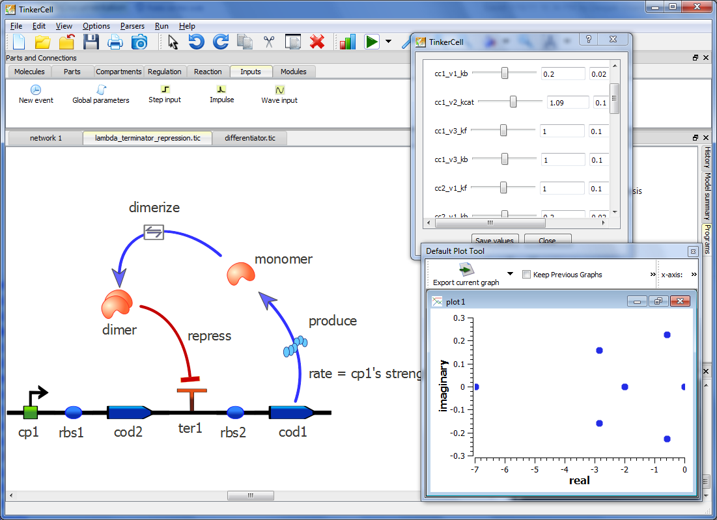Open the Parsers menu
Image resolution: width=717 pixels, height=520 pixels.
click(x=132, y=26)
